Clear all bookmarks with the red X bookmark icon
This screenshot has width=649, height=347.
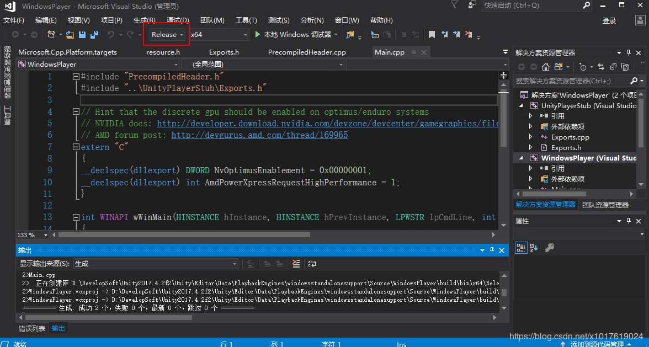point(469,34)
